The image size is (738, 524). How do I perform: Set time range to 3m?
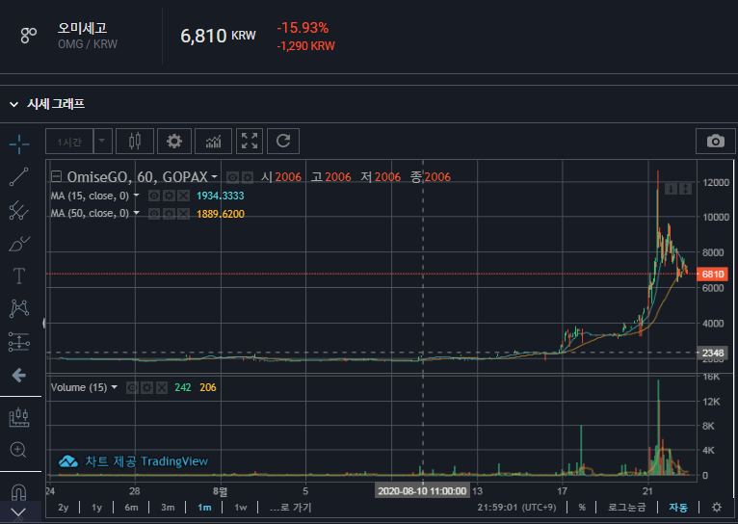[x=168, y=508]
